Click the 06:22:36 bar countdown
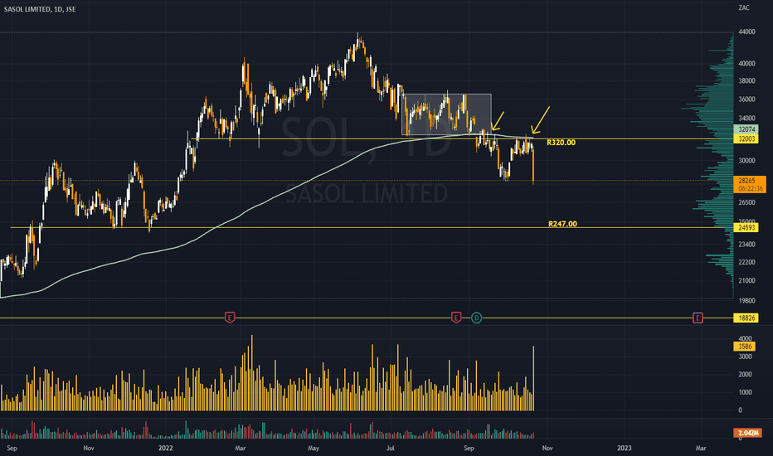773x456 pixels. 751,188
